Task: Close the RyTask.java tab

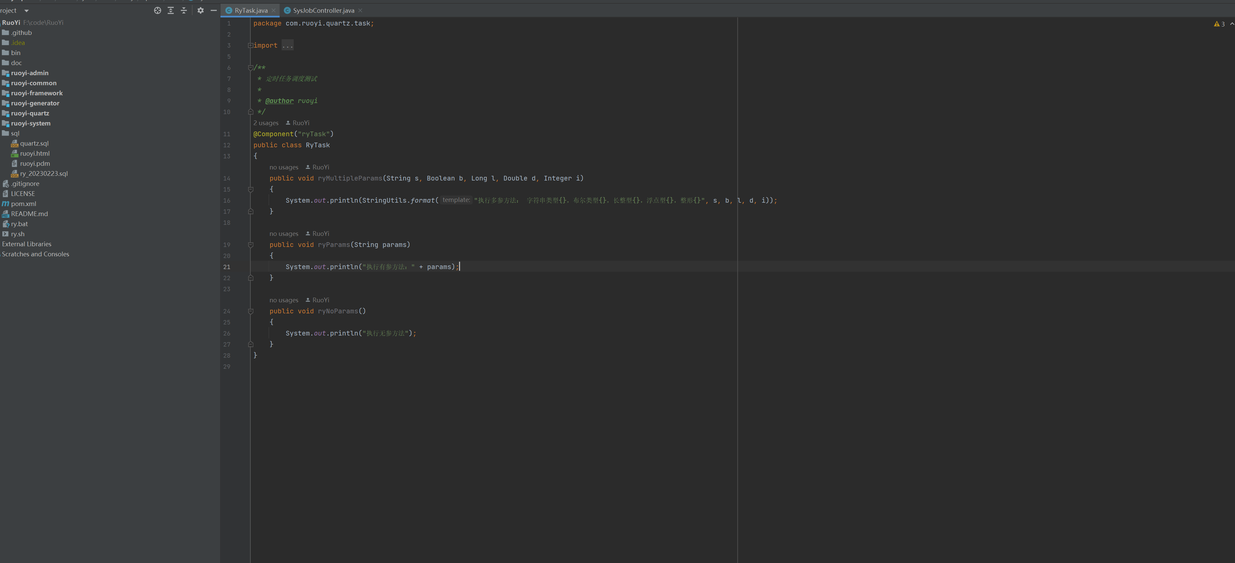Action: [x=273, y=10]
